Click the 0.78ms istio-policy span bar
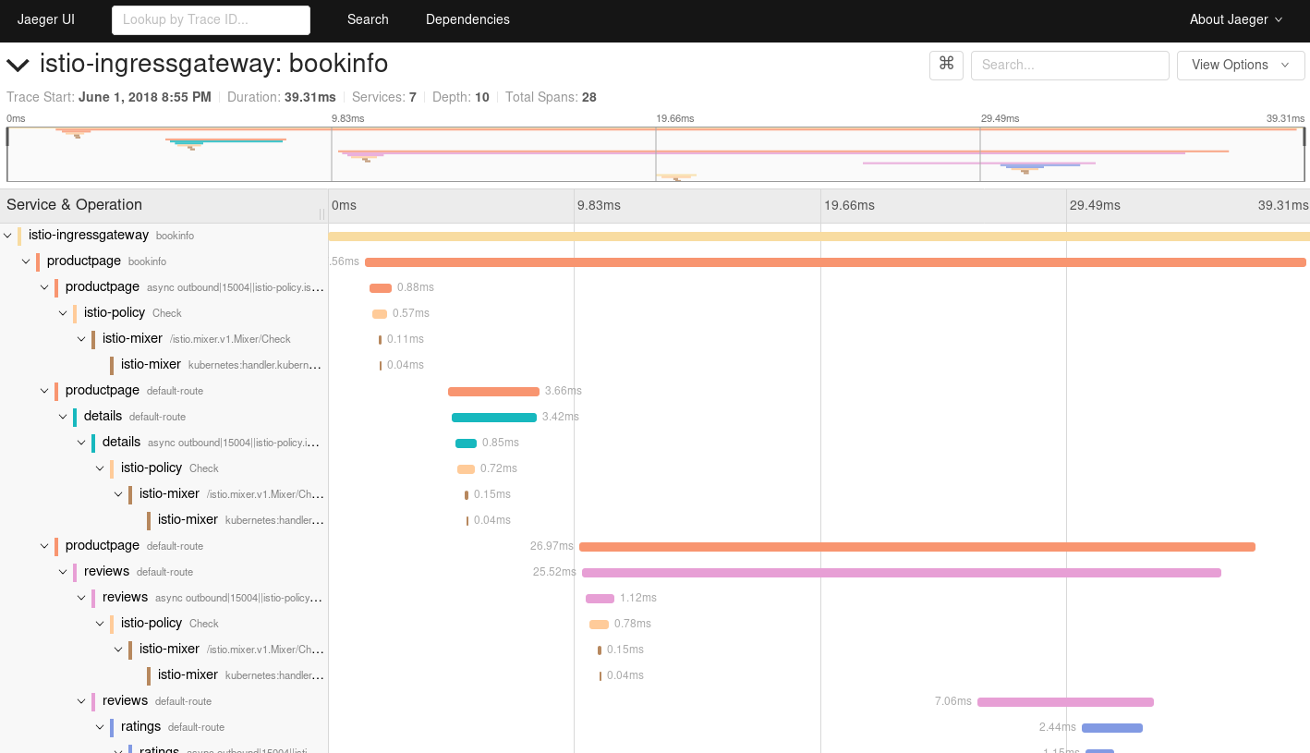This screenshot has width=1310, height=753. click(x=599, y=625)
